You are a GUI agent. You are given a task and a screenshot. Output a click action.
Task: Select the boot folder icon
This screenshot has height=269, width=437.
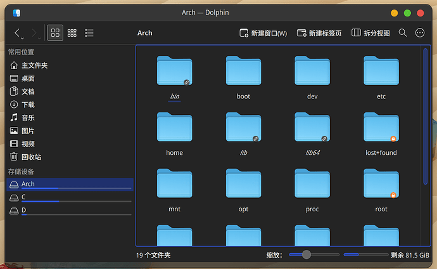(x=243, y=70)
